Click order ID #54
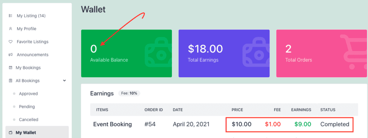The width and height of the screenshot is (368, 138). tap(150, 124)
